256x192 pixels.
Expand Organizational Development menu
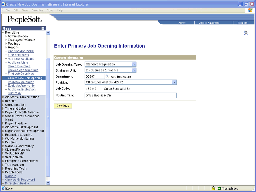point(3,131)
